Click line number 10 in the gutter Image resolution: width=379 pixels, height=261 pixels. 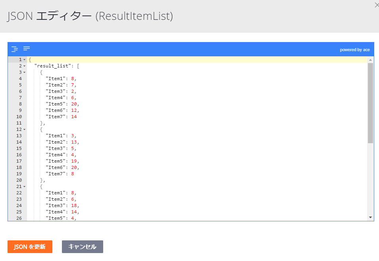pyautogui.click(x=19, y=117)
